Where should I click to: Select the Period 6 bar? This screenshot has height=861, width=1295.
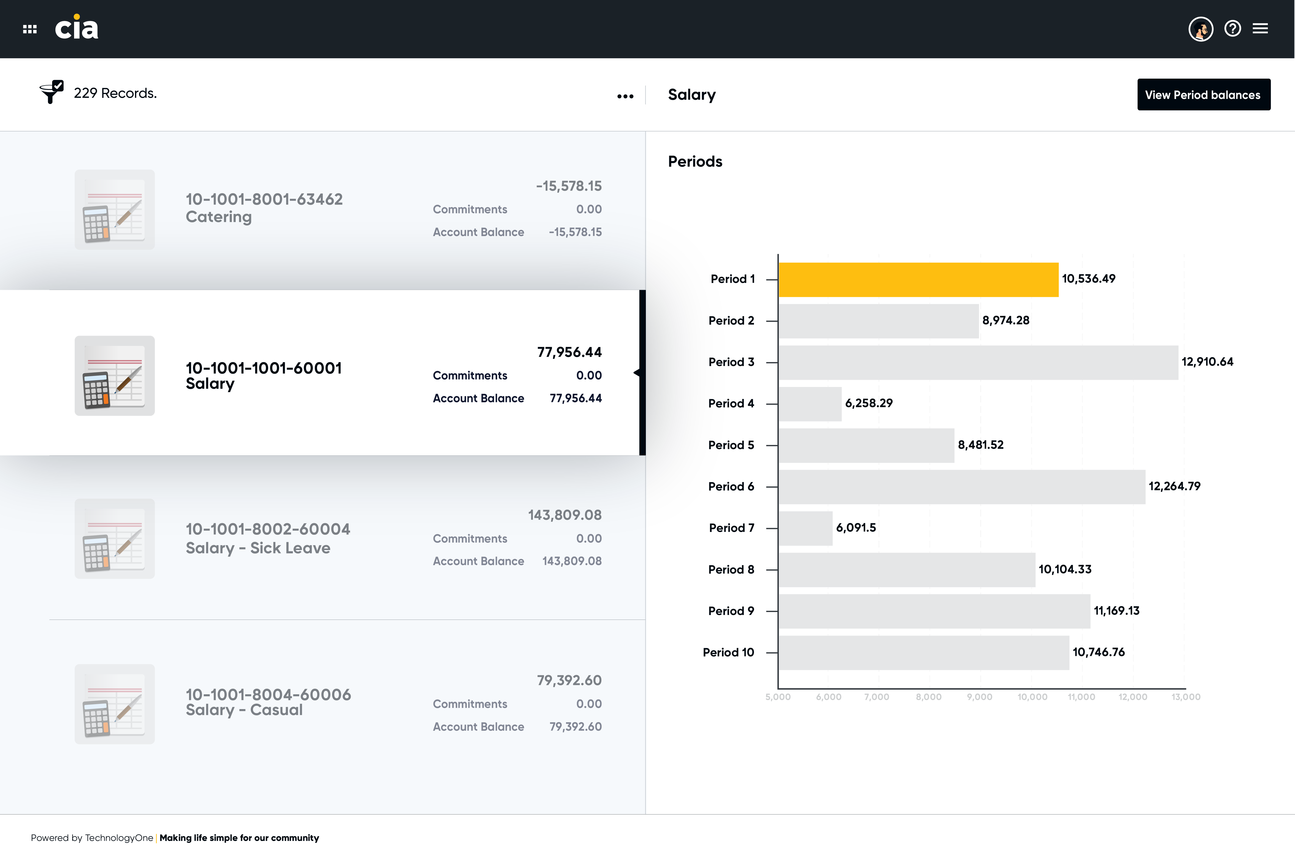pyautogui.click(x=961, y=486)
